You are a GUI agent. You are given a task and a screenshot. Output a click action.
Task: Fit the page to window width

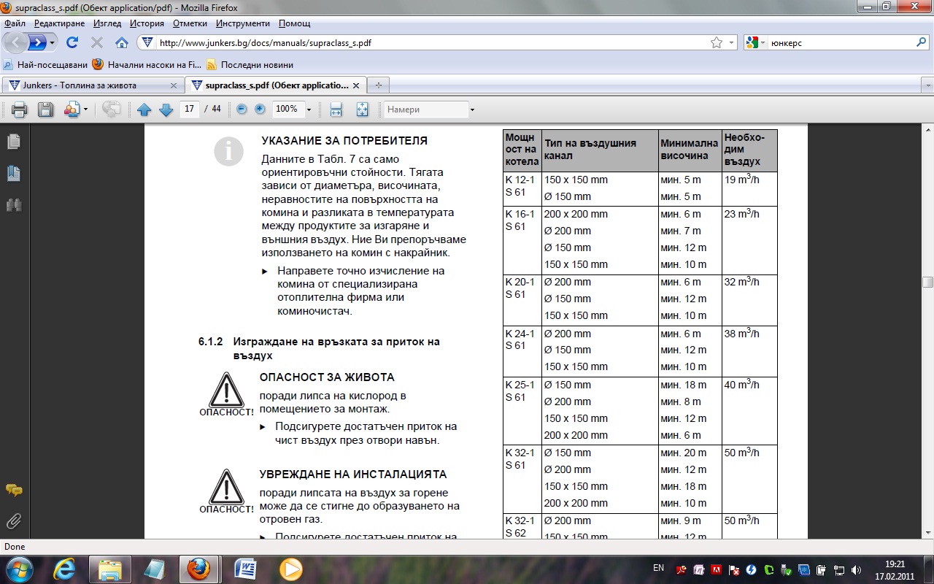point(336,109)
